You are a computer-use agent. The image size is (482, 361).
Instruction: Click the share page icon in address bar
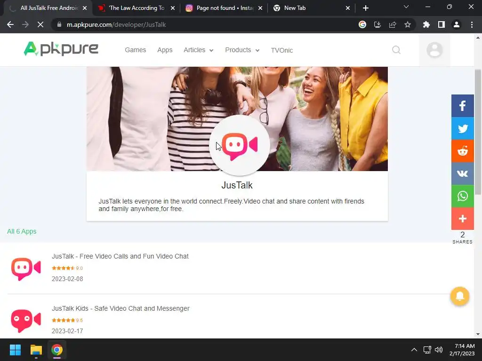[x=392, y=24]
